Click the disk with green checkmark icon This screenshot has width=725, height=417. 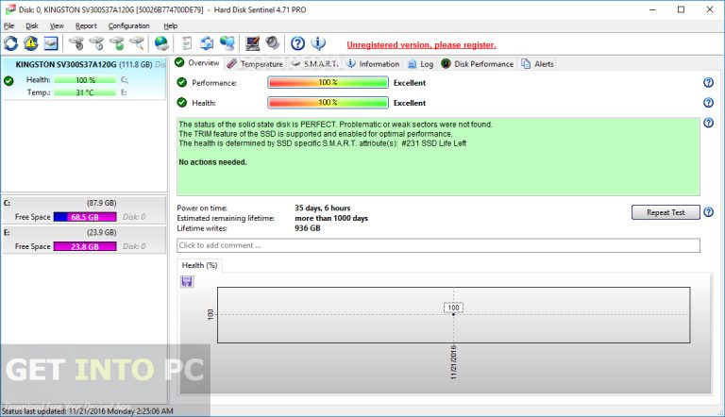click(x=116, y=43)
